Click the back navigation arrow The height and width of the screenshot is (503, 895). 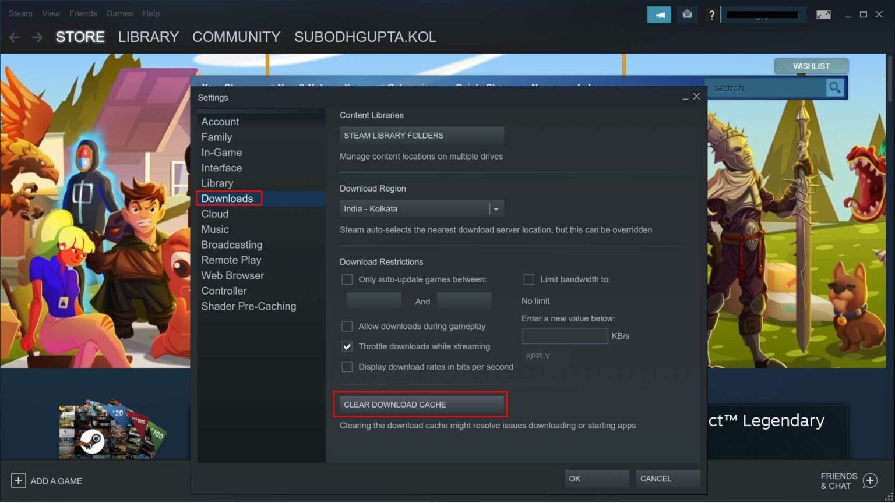pos(14,37)
